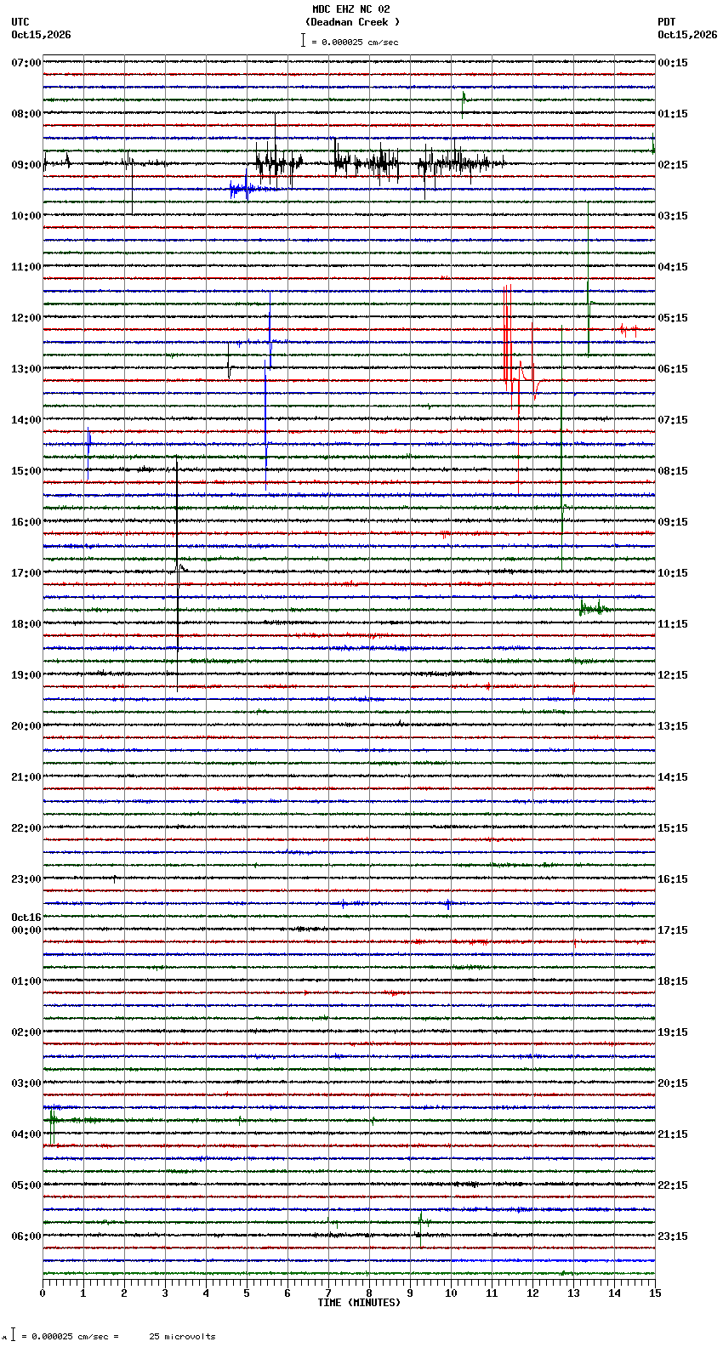The width and height of the screenshot is (723, 1347).
Task: Click the 'Oct15,2026' date under UTC
Action: tap(41, 35)
